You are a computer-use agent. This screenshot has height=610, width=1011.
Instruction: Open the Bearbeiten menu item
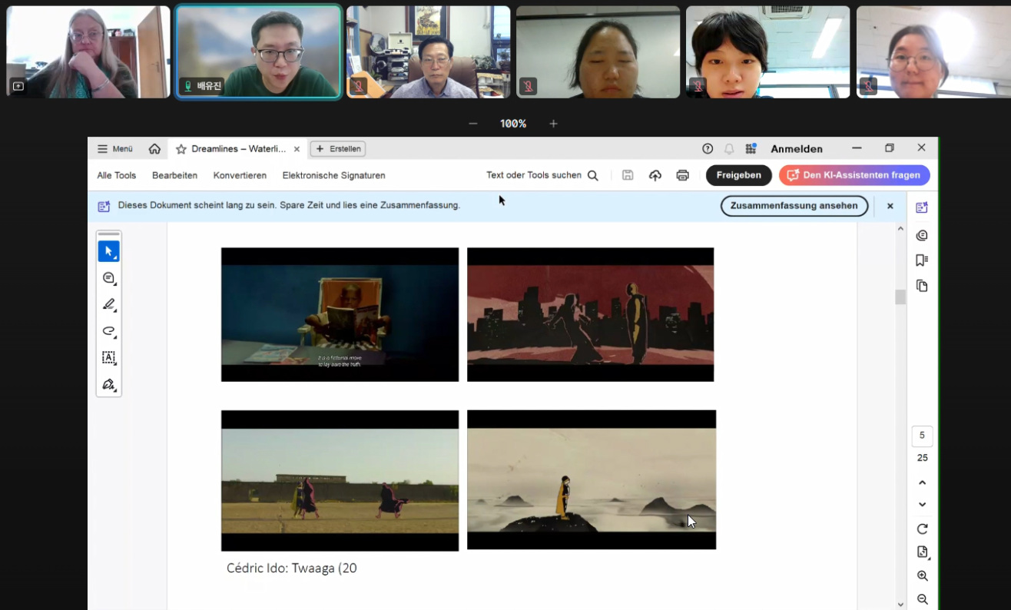point(174,175)
